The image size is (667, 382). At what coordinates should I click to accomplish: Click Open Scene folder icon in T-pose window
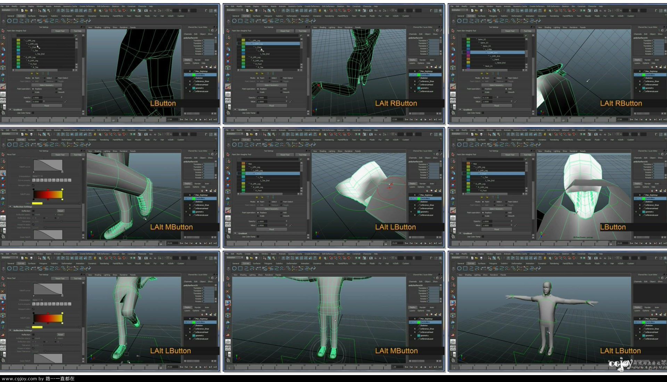tap(476, 258)
